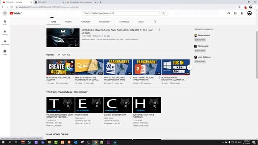Open the notifications bell

point(242,13)
